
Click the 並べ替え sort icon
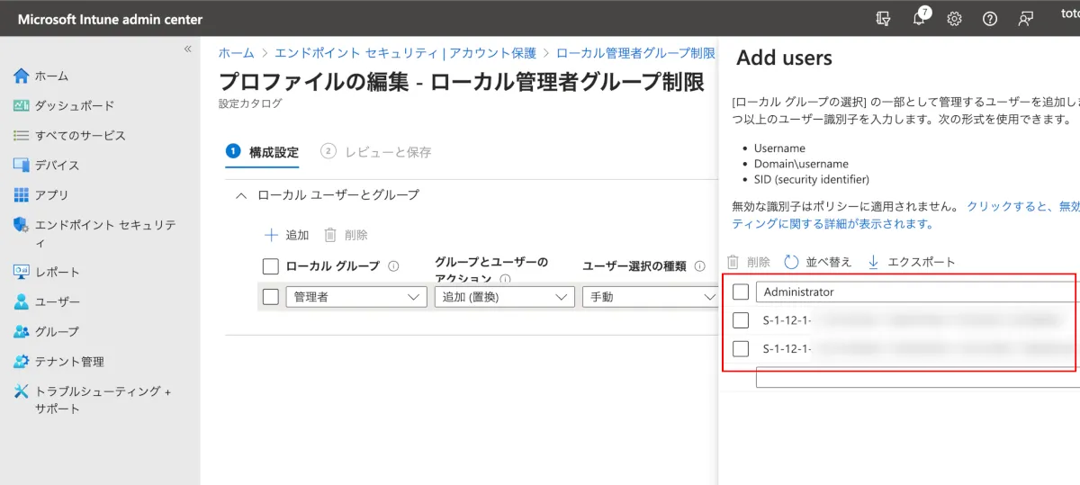pos(792,262)
